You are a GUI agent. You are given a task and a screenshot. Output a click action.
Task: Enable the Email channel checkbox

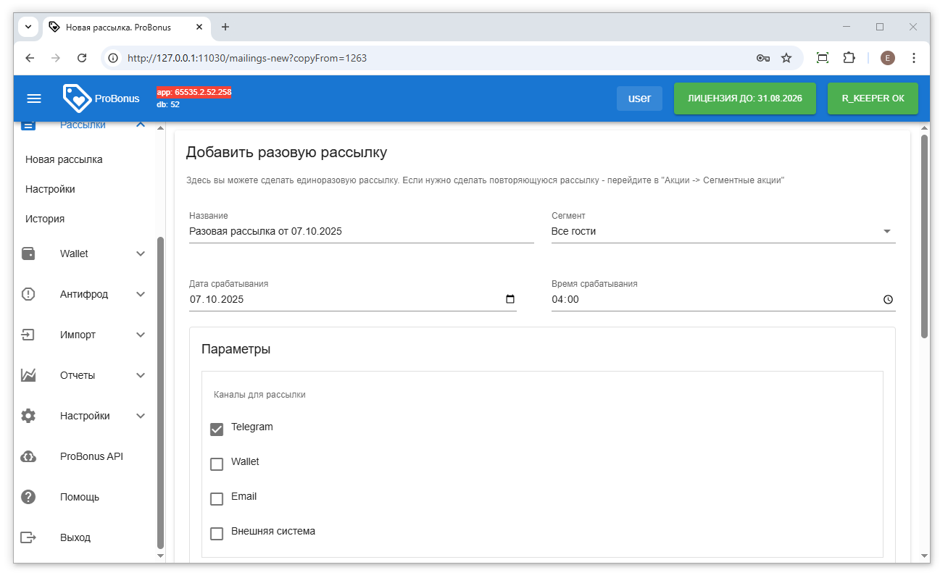pyautogui.click(x=217, y=499)
